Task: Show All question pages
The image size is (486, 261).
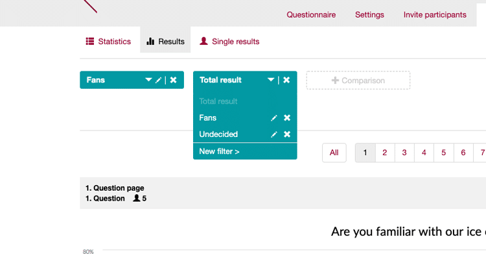Action: click(334, 153)
